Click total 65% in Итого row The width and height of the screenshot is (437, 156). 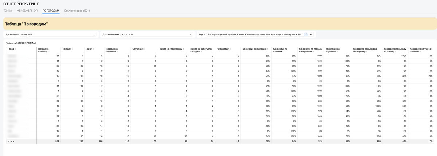(x=347, y=141)
